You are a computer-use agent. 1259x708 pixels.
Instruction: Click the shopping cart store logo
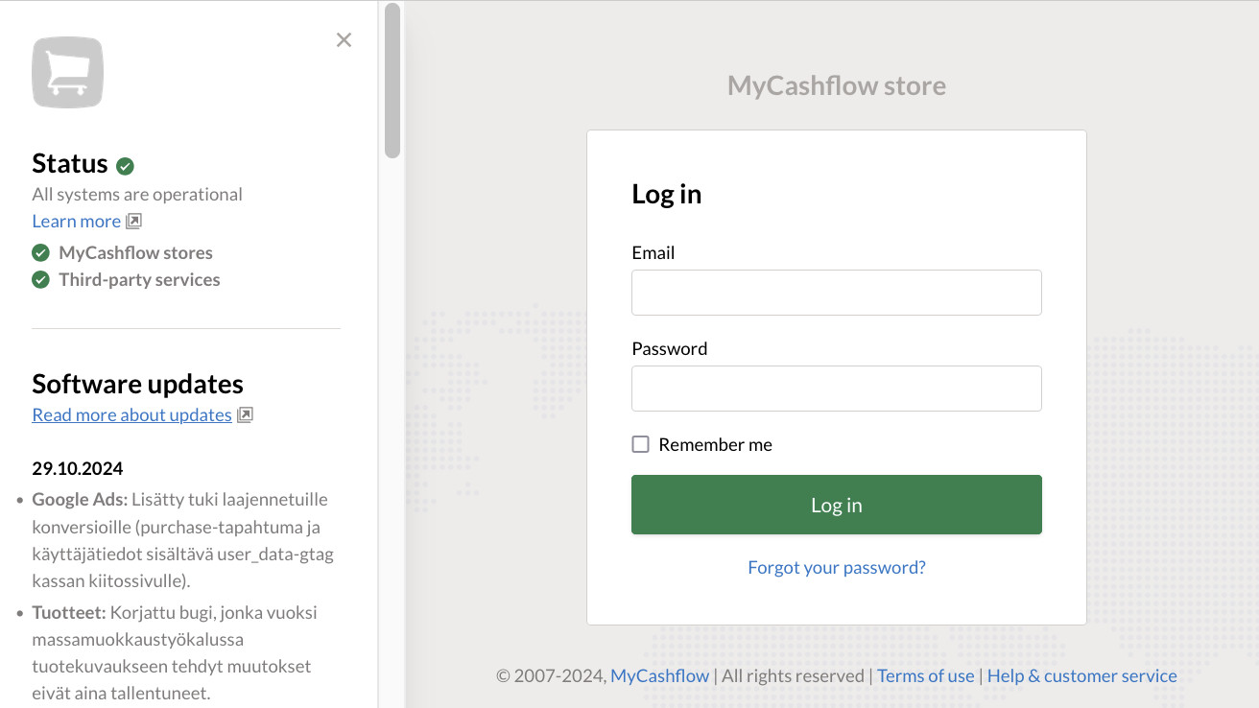click(x=67, y=72)
